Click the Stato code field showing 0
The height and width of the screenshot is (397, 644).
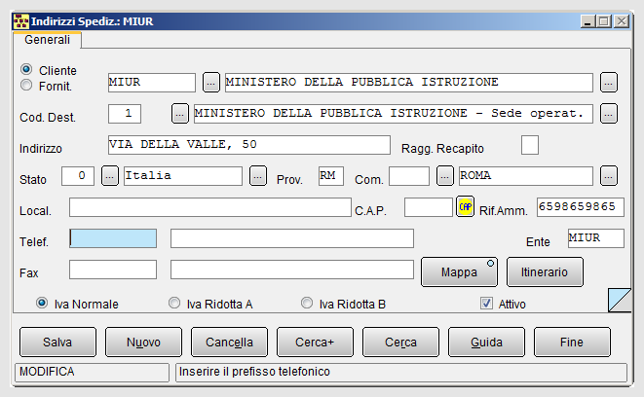tap(78, 176)
